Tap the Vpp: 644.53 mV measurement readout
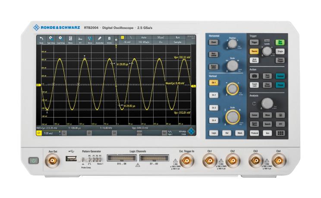321x198 pixels. pyautogui.click(x=140, y=128)
